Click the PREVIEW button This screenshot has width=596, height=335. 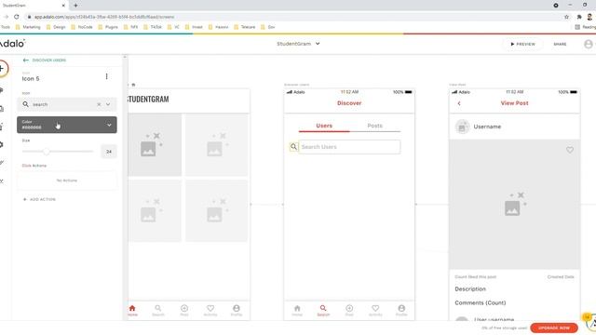pyautogui.click(x=522, y=44)
